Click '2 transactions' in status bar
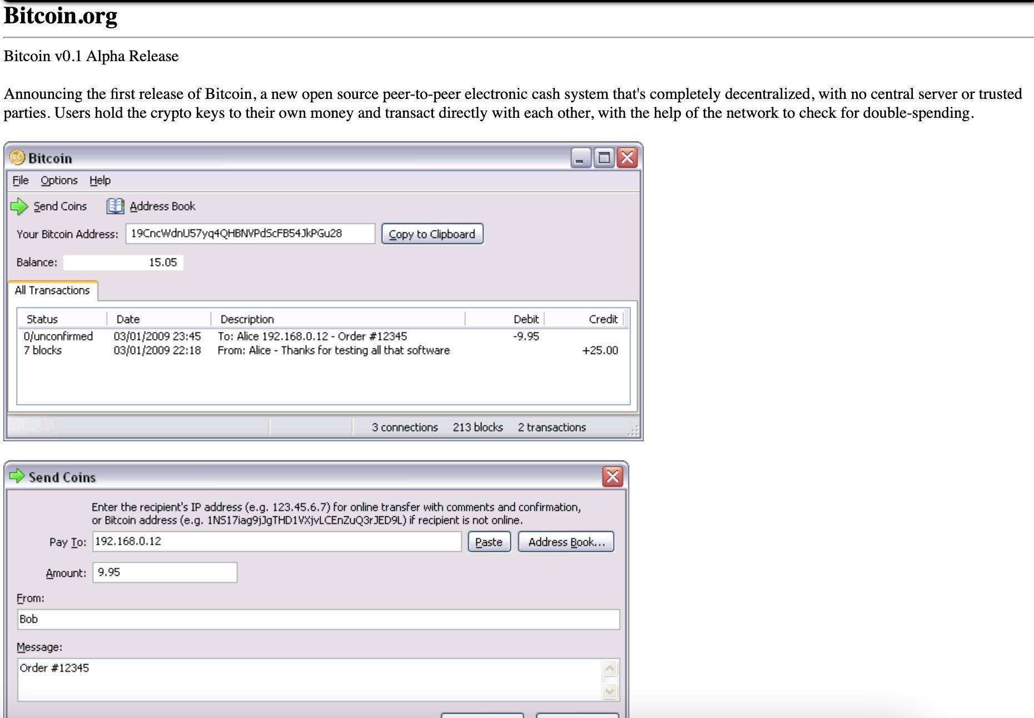The image size is (1034, 718). [552, 427]
